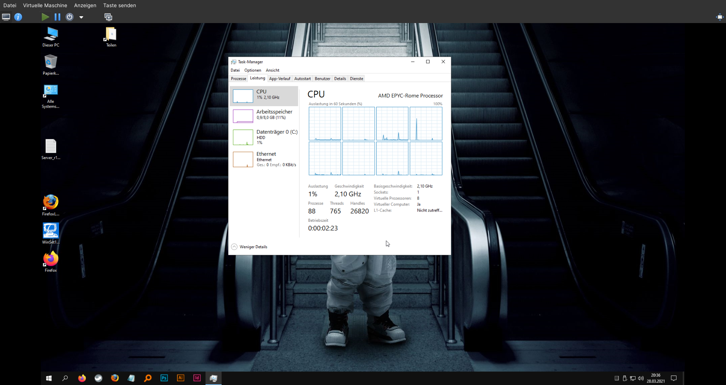This screenshot has width=726, height=385.
Task: Select the Dieser PC desktop icon
Action: pos(51,37)
